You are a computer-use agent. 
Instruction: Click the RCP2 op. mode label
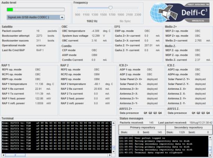pyautogui.click(x=71, y=74)
